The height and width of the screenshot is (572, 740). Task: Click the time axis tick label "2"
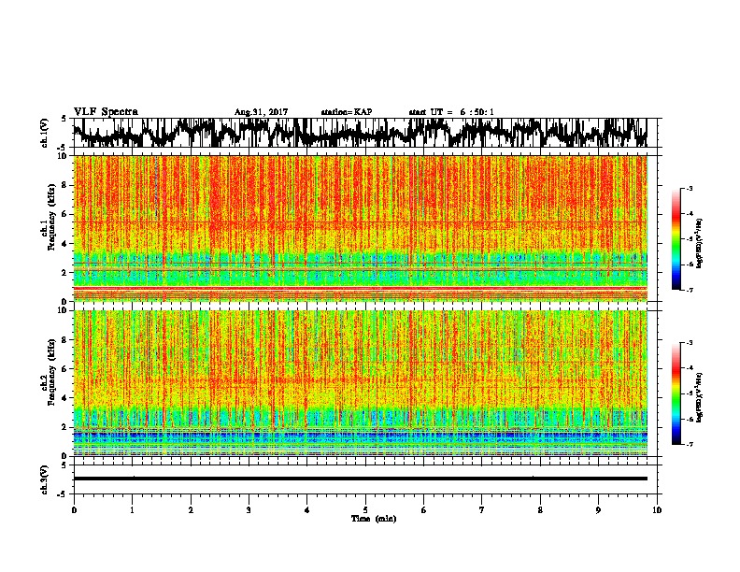point(191,510)
